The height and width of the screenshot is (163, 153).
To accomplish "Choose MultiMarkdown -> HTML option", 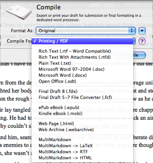I will [x=83, y=158].
